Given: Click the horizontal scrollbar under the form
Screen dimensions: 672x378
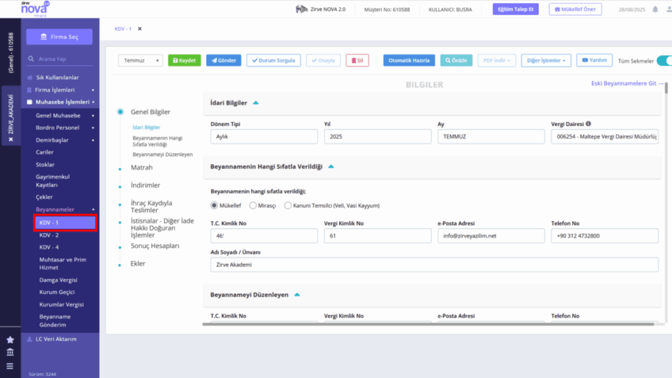Looking at the screenshot, I should 429,324.
